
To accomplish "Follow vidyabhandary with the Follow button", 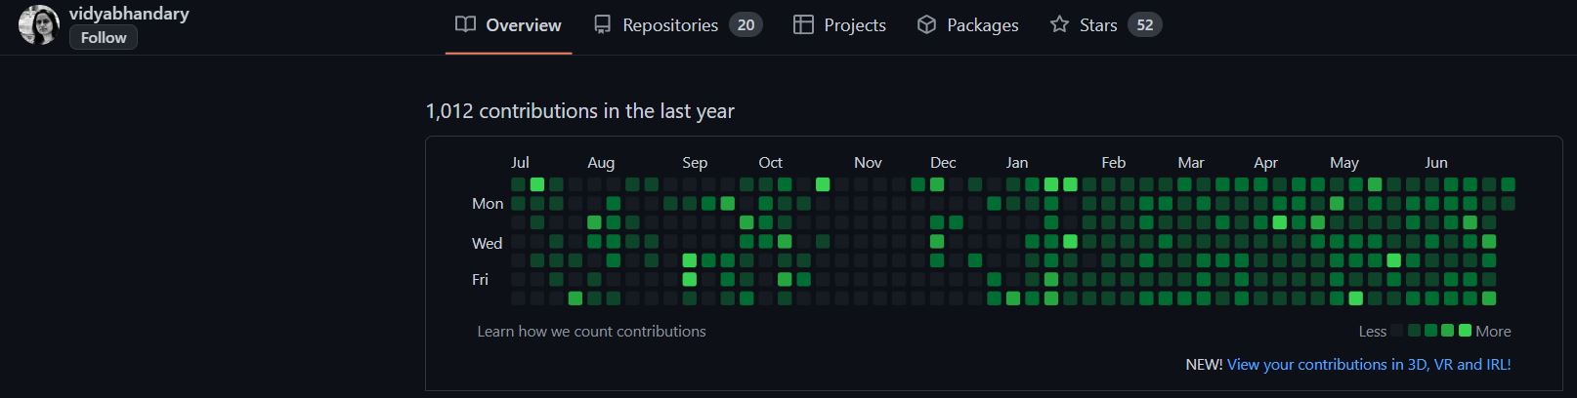I will tap(104, 37).
